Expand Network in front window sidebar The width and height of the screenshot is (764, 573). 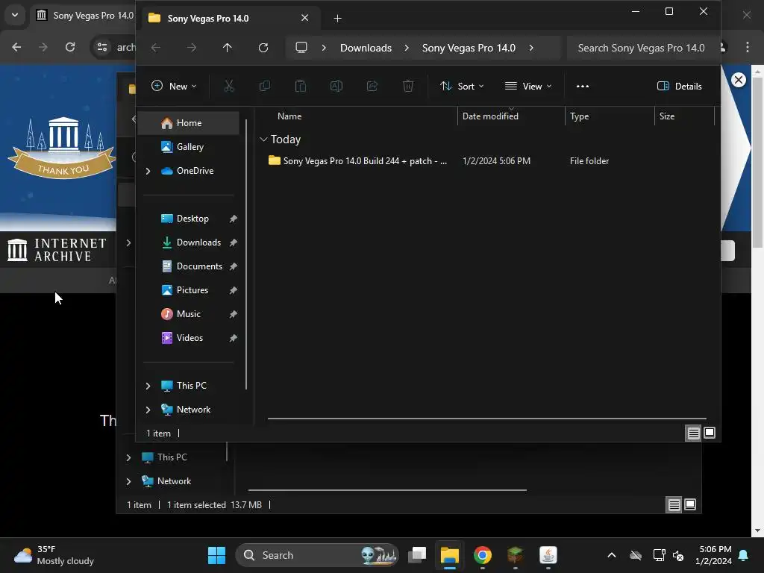coord(148,410)
